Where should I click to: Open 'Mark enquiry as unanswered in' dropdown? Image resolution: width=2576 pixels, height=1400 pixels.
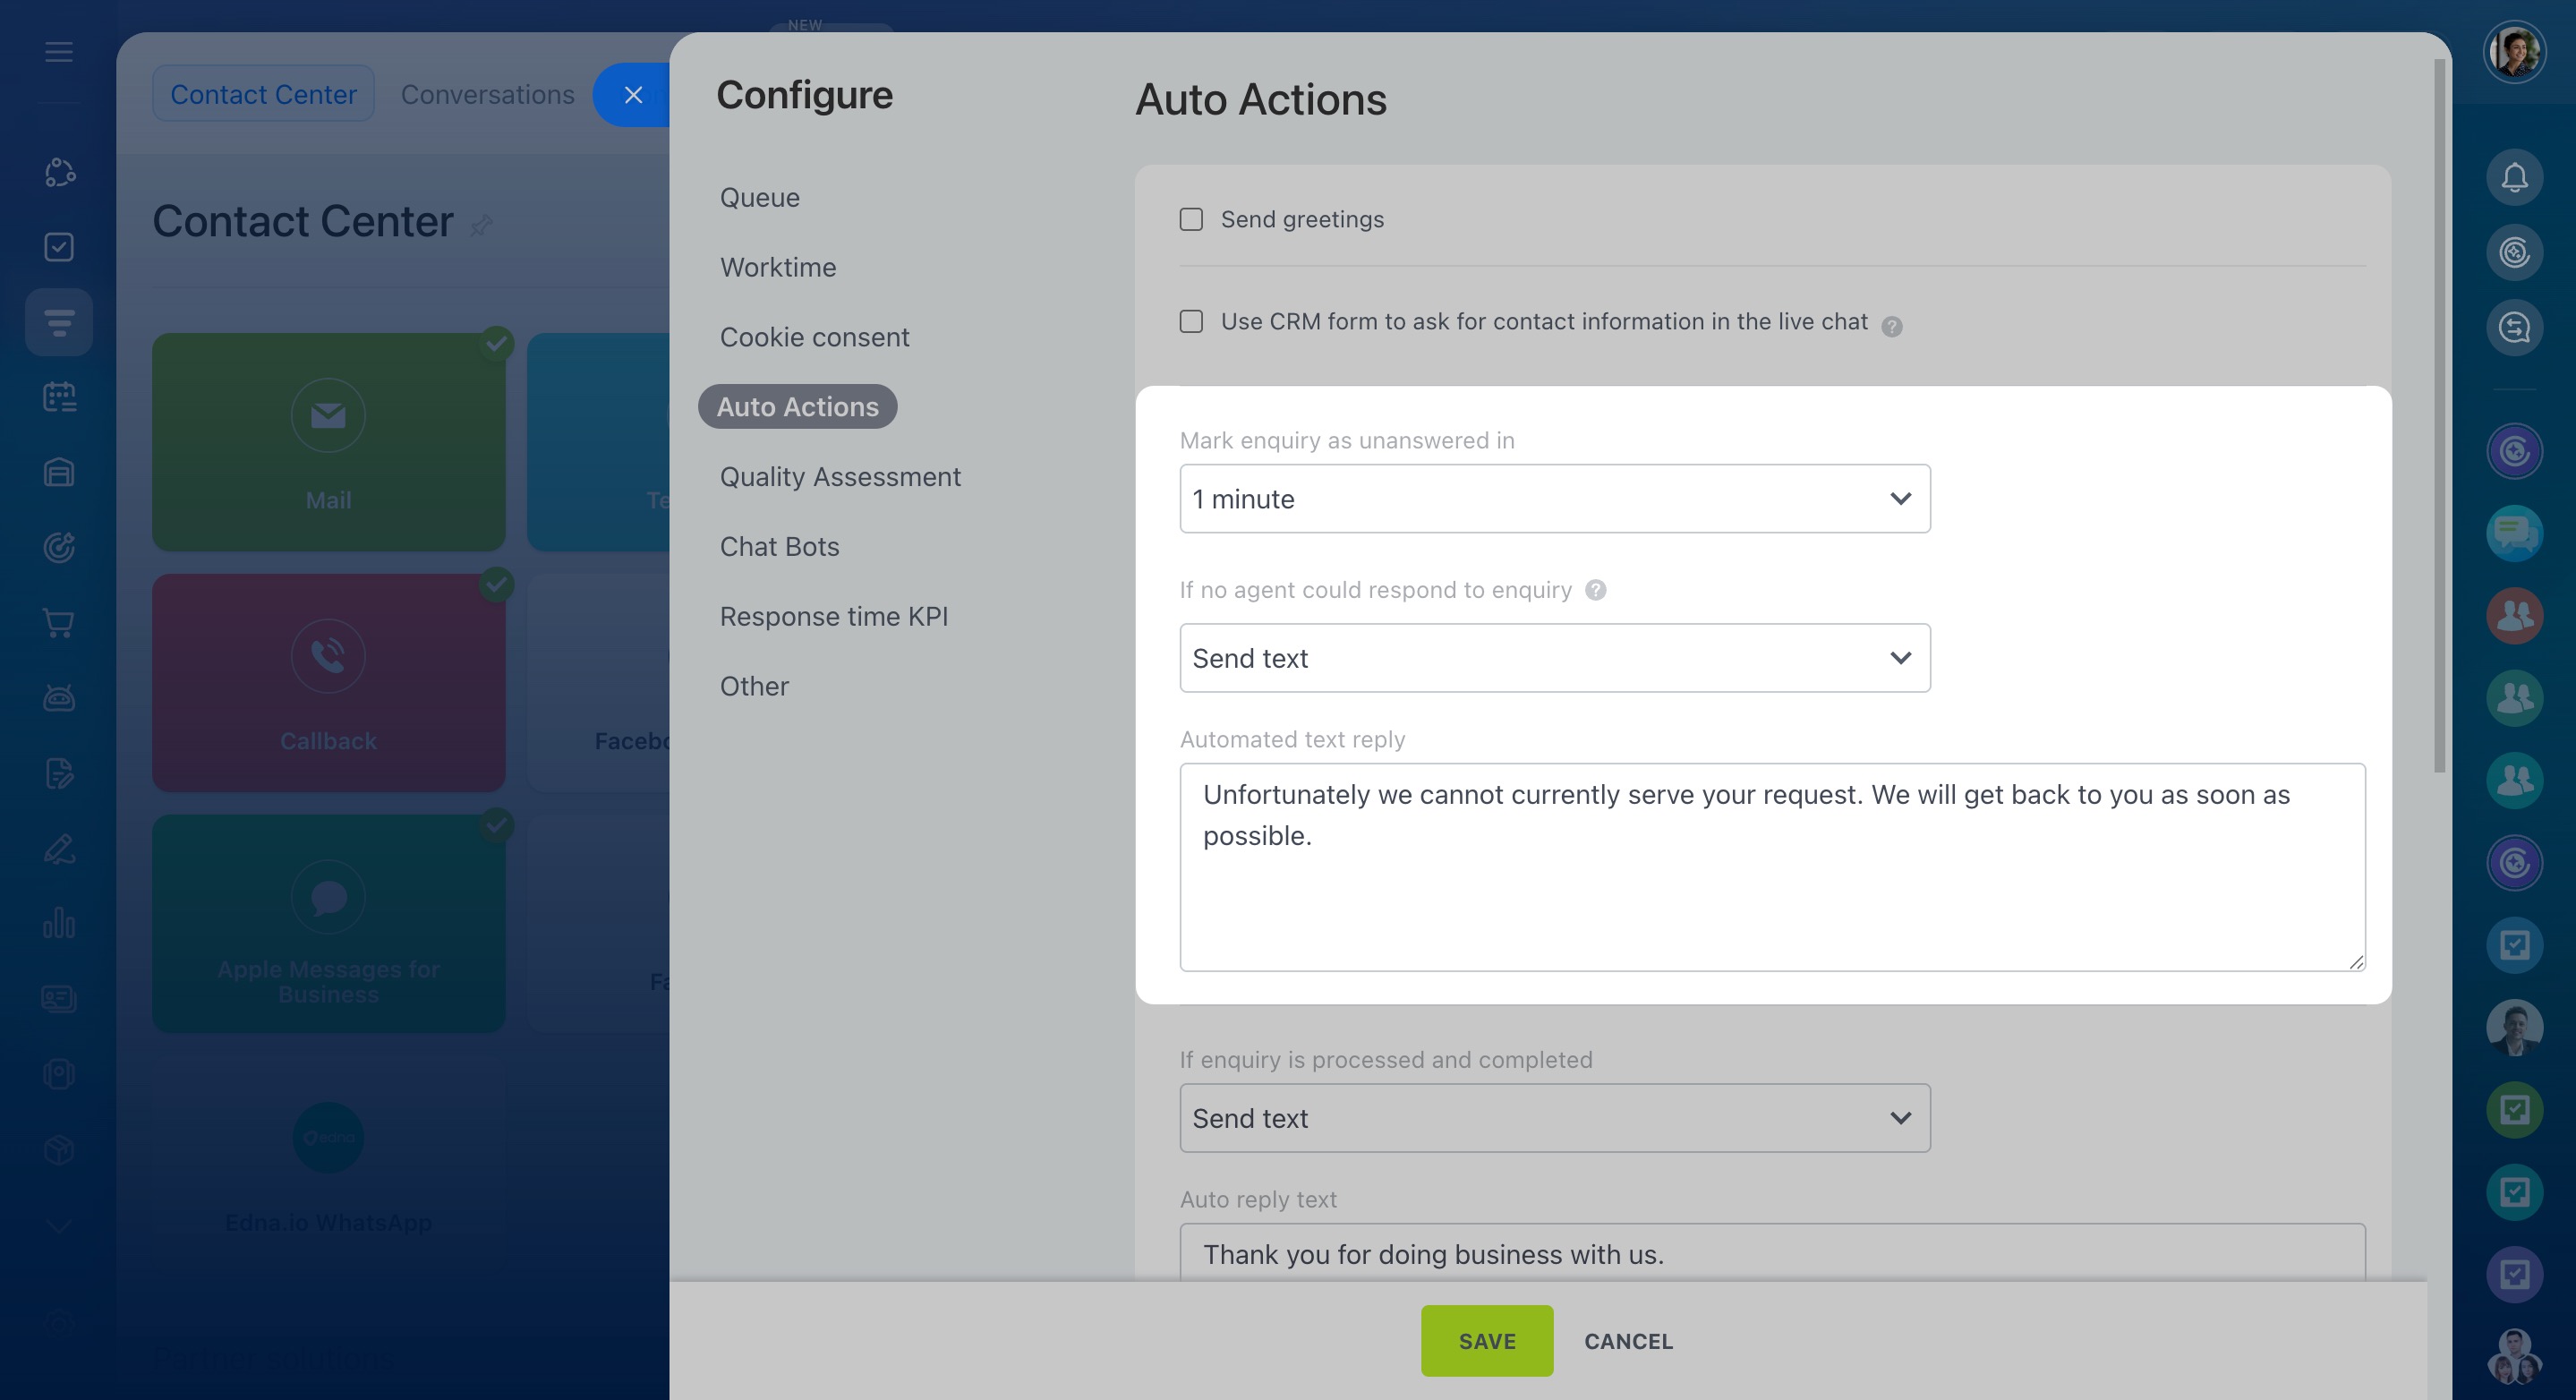click(x=1555, y=498)
